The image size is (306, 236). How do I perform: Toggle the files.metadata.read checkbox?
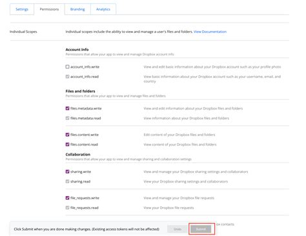(67, 118)
